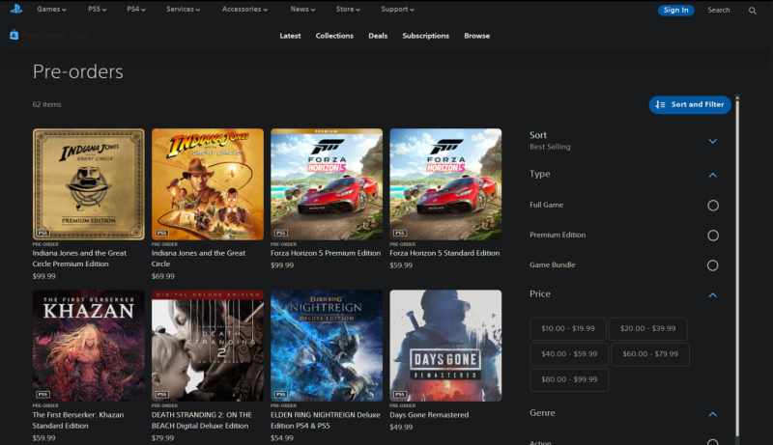
Task: Open Elden Ring Nightreign Deluxe cover
Action: (327, 346)
